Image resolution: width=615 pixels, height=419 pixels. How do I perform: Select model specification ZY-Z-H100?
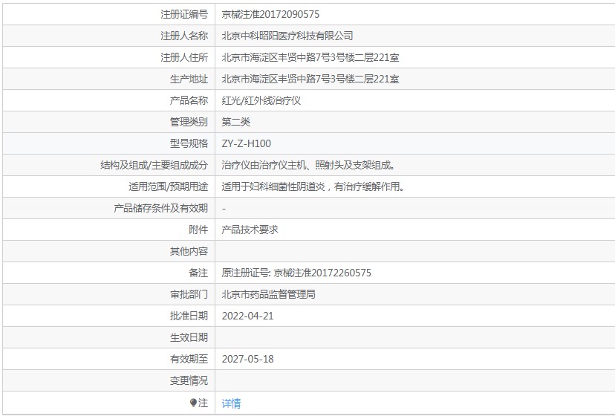[x=247, y=143]
